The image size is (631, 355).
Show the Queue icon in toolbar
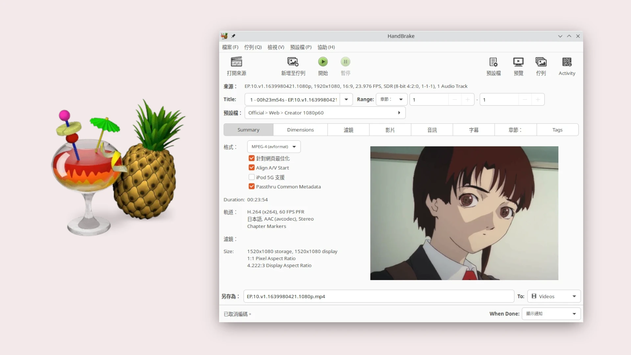(x=541, y=62)
